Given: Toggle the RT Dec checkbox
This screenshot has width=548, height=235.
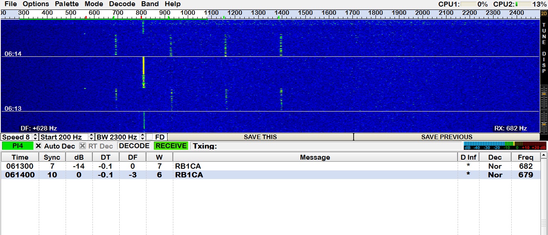Looking at the screenshot, I should point(83,146).
